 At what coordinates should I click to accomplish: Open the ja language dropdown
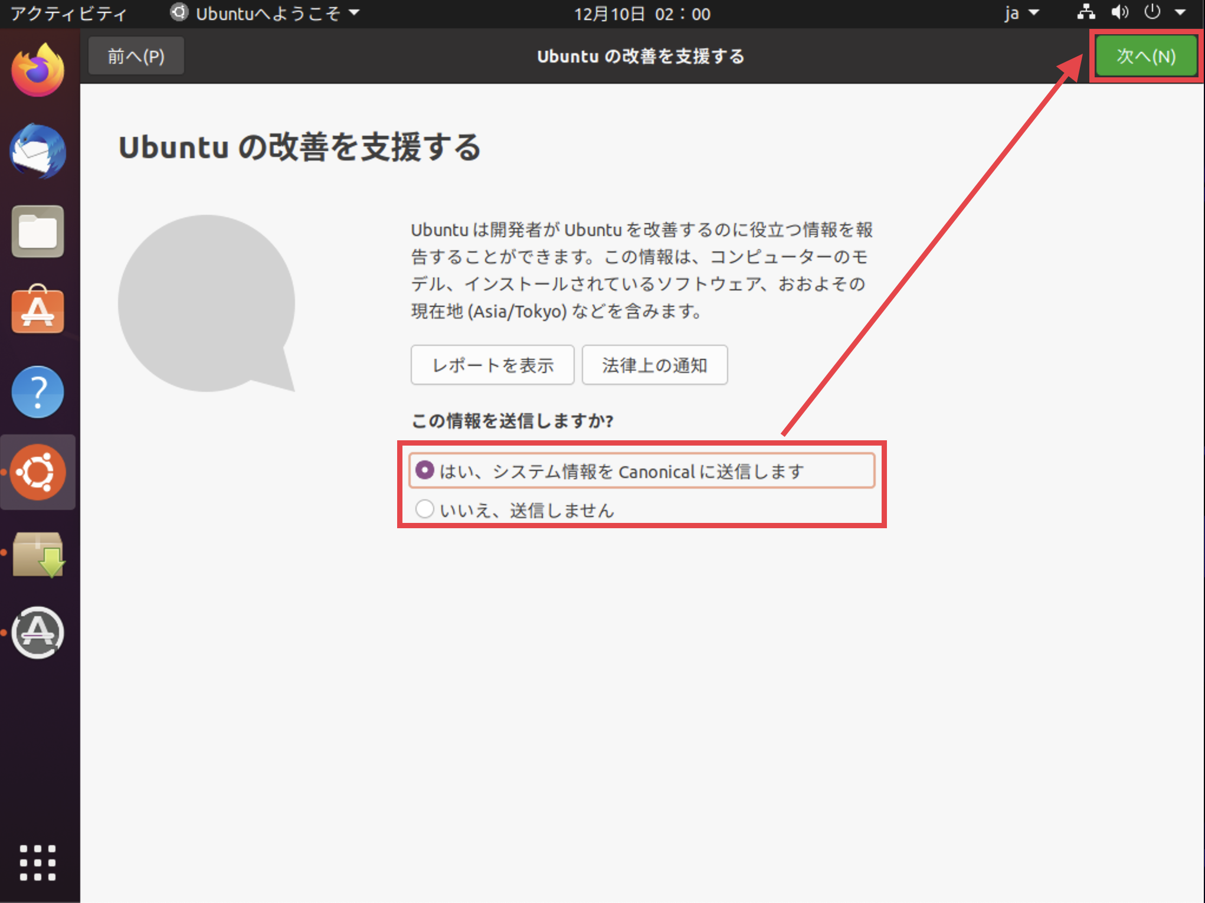point(1020,12)
